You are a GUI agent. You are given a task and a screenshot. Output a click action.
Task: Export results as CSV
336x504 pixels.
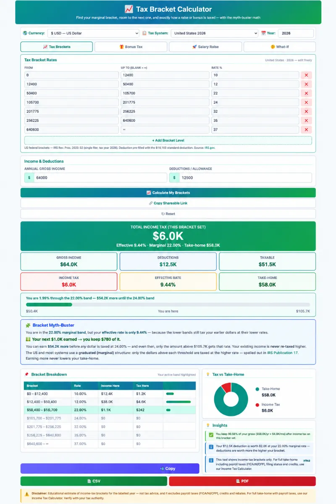94,481
